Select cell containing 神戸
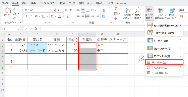Image resolution: width=188 pixels, height=97 pixels. pos(102,45)
